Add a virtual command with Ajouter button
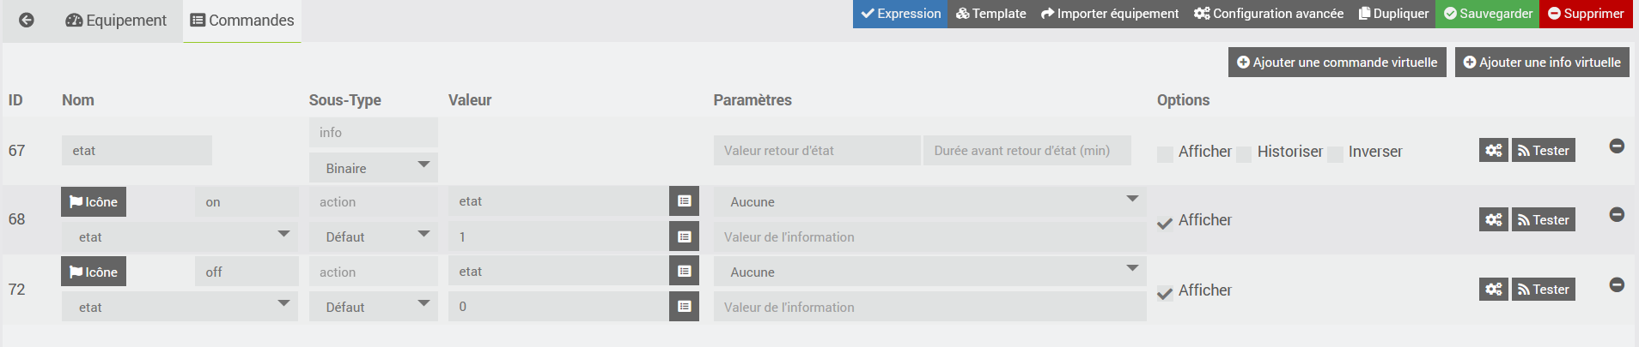 (x=1337, y=63)
